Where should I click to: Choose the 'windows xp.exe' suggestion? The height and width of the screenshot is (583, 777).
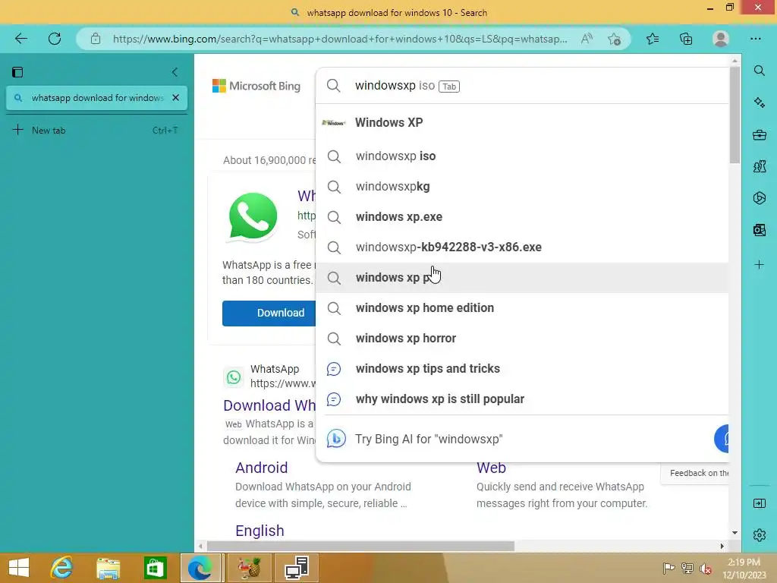point(522,216)
